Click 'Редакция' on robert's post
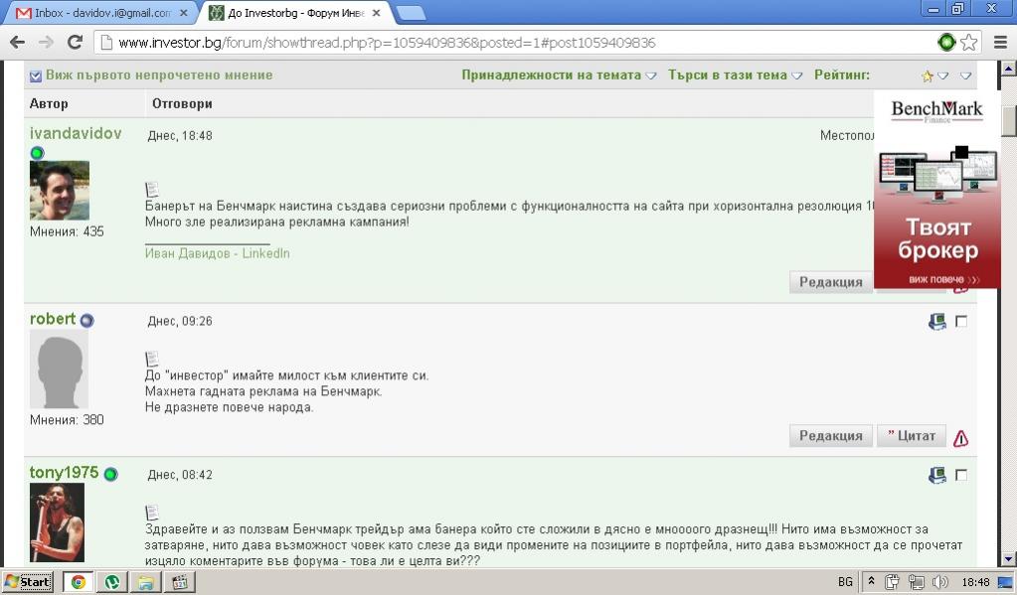Screen dimensions: 1017x595 tap(831, 436)
